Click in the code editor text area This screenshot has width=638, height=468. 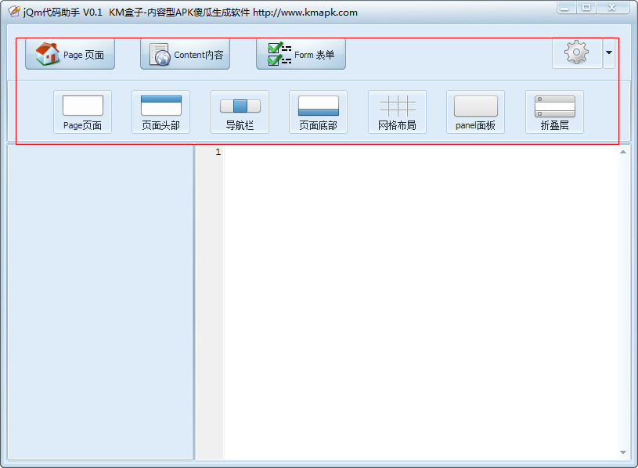click(x=420, y=303)
